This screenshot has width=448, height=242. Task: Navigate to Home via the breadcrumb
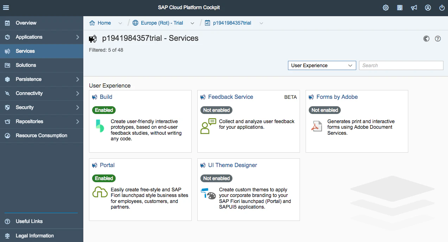[x=103, y=23]
